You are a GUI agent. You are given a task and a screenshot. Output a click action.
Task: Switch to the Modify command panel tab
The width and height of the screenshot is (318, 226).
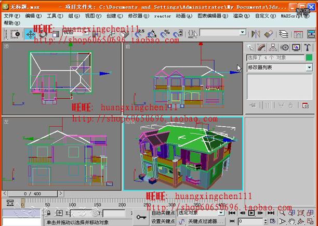click(x=261, y=48)
